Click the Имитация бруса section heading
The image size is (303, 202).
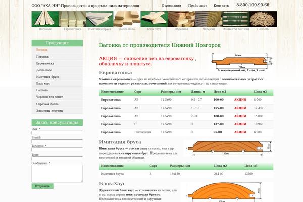[x=120, y=142]
